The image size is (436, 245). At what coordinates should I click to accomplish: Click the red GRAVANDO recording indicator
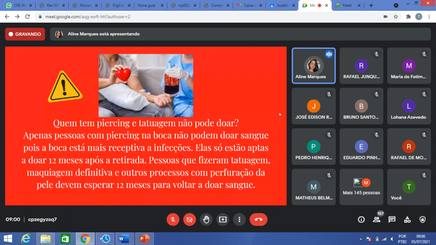(25, 34)
